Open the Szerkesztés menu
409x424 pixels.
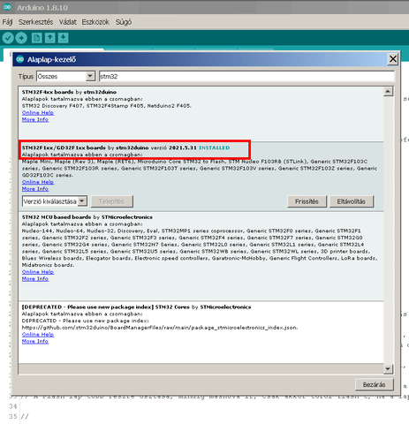[35, 22]
